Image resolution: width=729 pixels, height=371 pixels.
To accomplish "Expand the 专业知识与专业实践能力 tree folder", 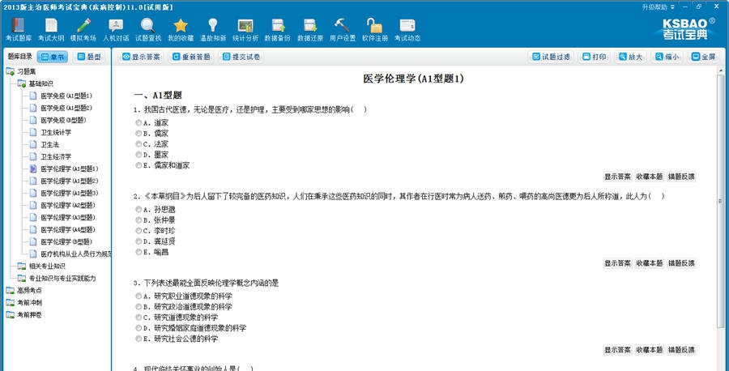I will click(x=21, y=278).
